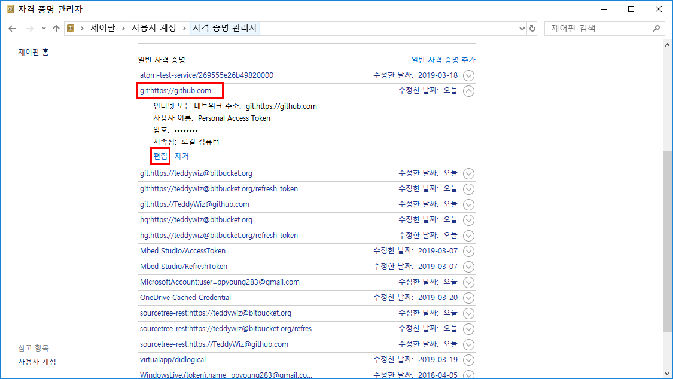This screenshot has width=673, height=379.
Task: Click 제거 to remove the credential
Action: [x=182, y=156]
